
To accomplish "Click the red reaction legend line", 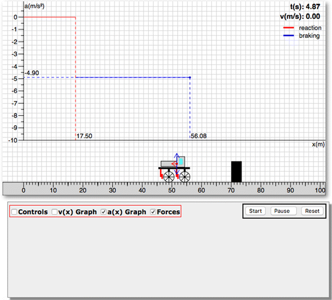I will pyautogui.click(x=288, y=27).
